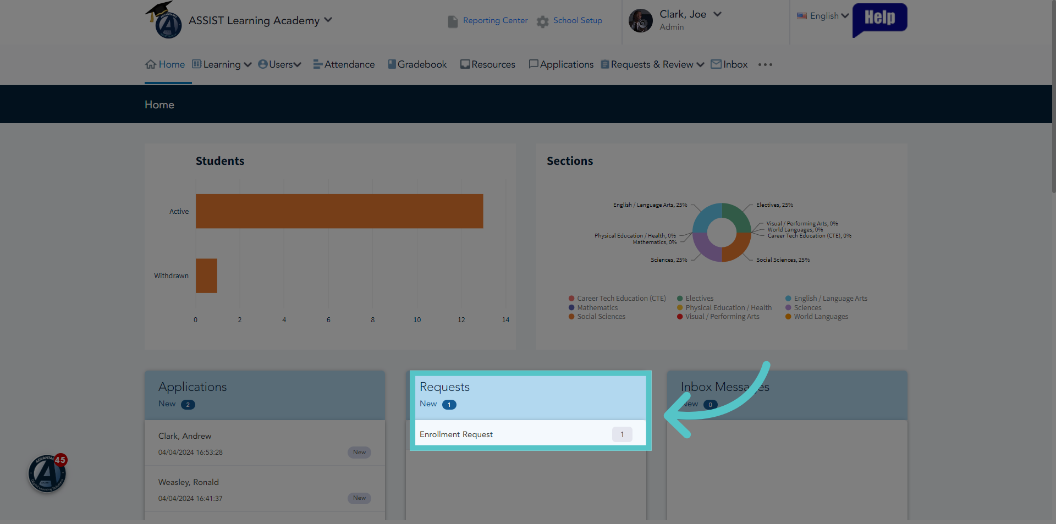The height and width of the screenshot is (524, 1056).
Task: Click New badge on Clark, Andrew row
Action: click(x=359, y=453)
